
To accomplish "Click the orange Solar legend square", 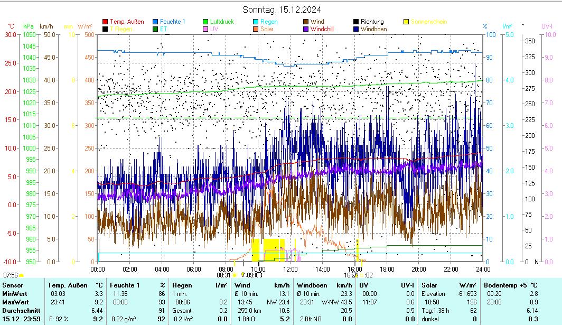I will pyautogui.click(x=256, y=29).
